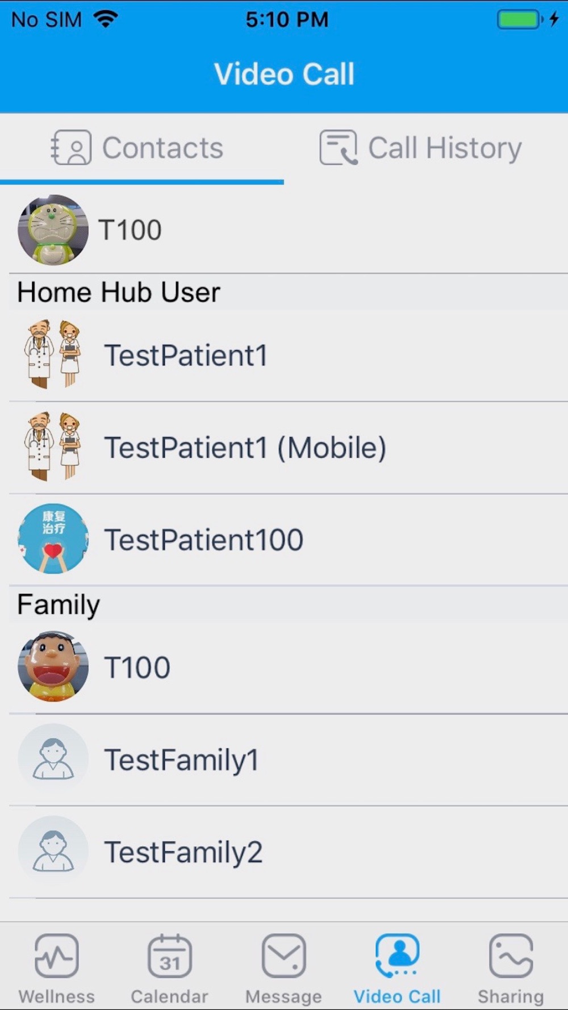Tap the Home Hub User section header
This screenshot has height=1010, width=568.
tap(119, 293)
